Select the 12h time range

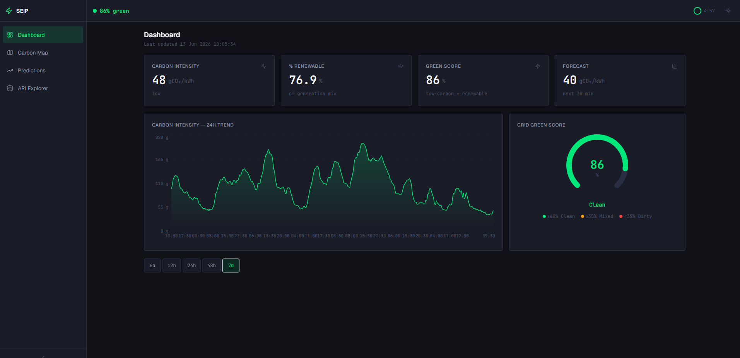click(x=172, y=266)
